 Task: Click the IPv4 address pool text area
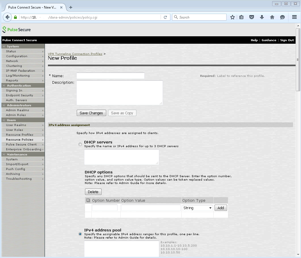[122, 249]
